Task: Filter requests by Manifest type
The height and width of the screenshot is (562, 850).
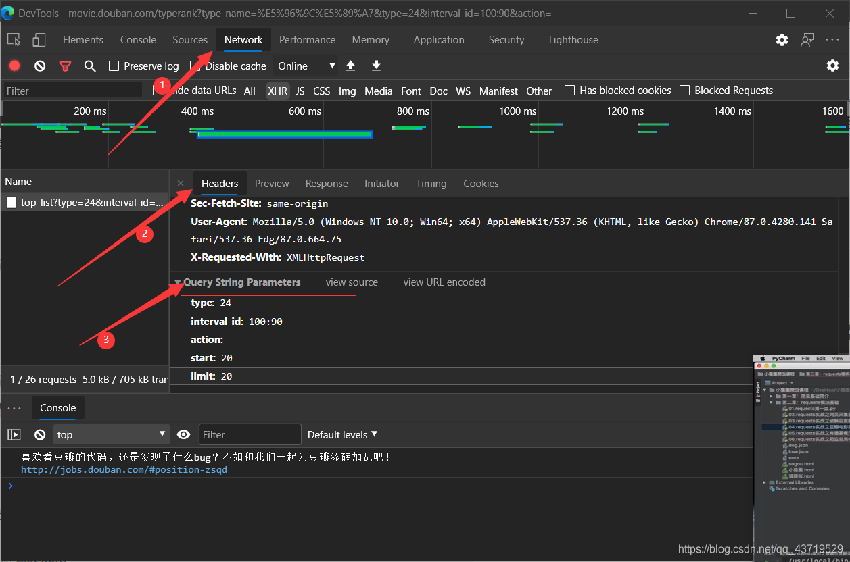Action: (498, 91)
